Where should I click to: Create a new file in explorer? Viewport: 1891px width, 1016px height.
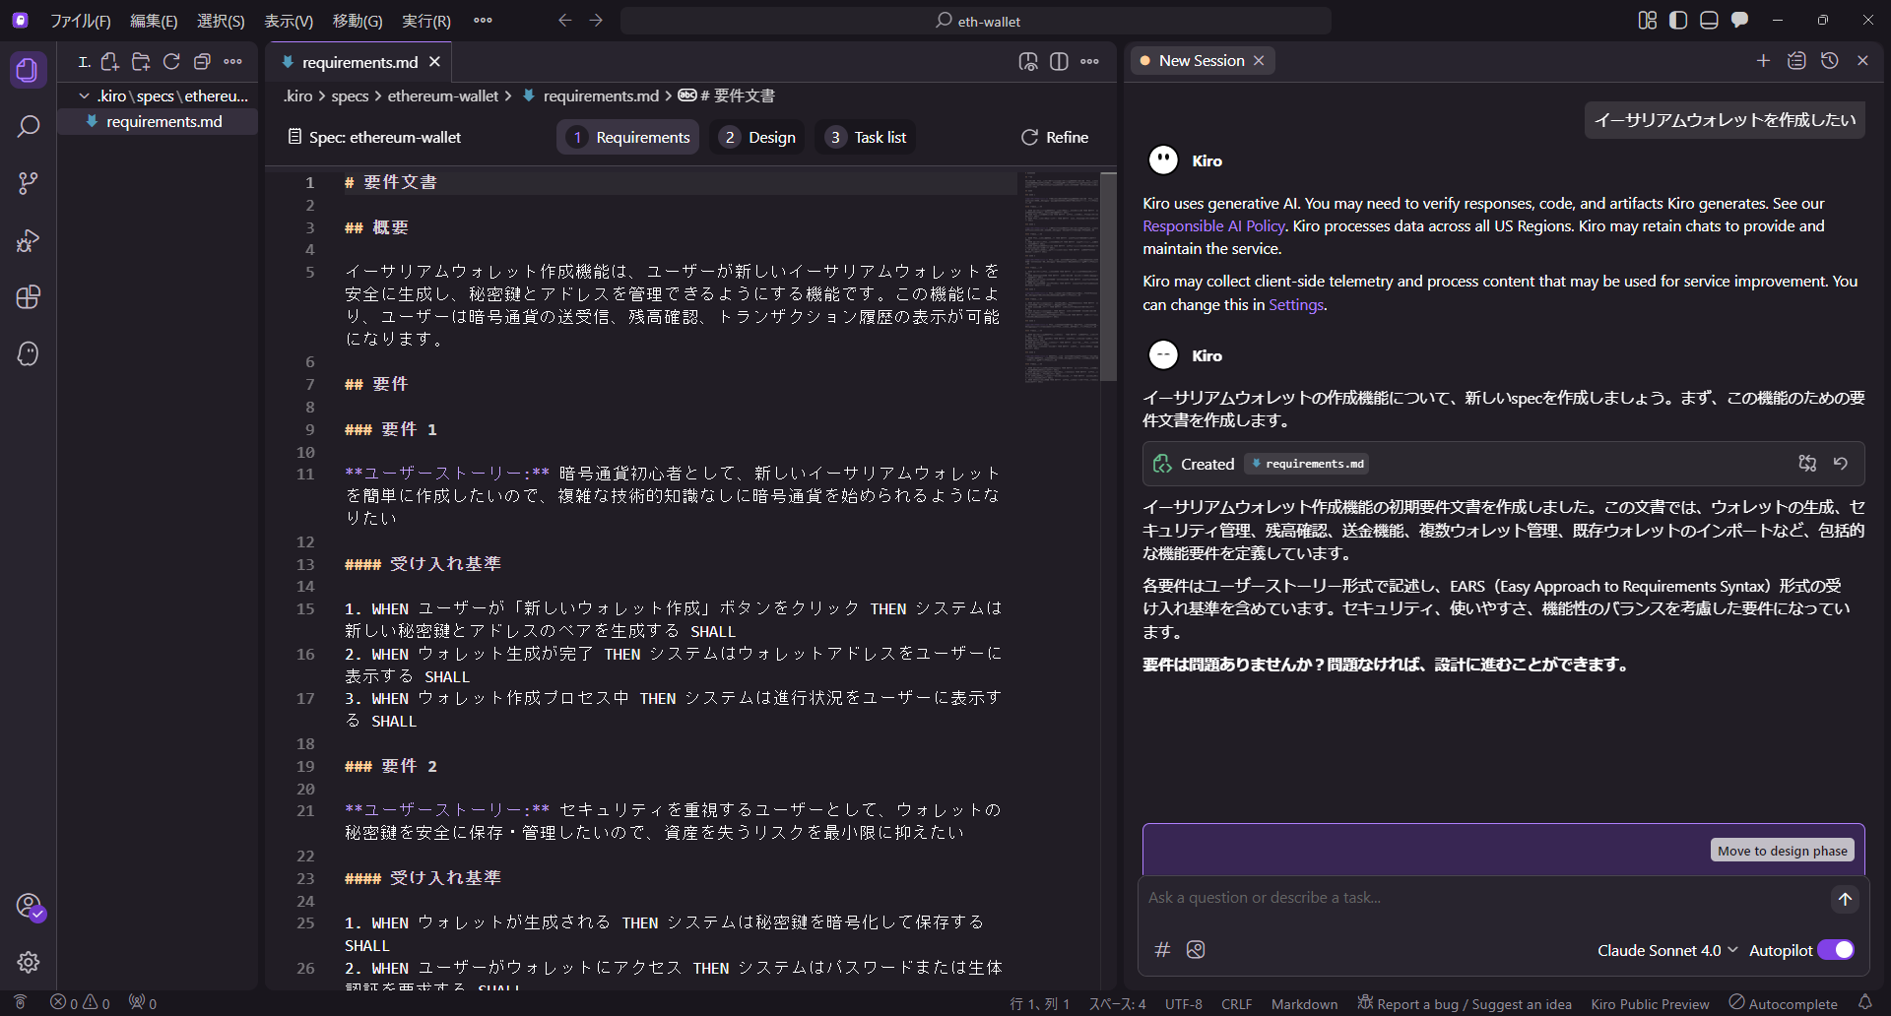[110, 61]
